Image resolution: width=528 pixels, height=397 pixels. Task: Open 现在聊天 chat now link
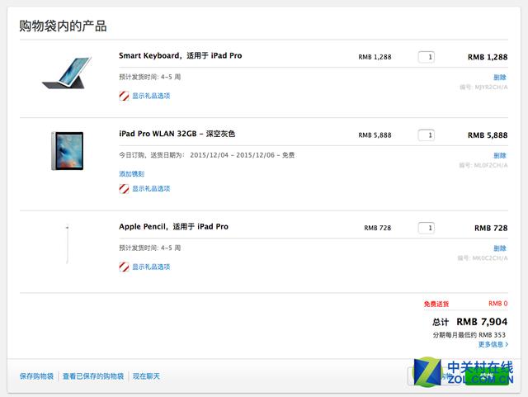146,376
